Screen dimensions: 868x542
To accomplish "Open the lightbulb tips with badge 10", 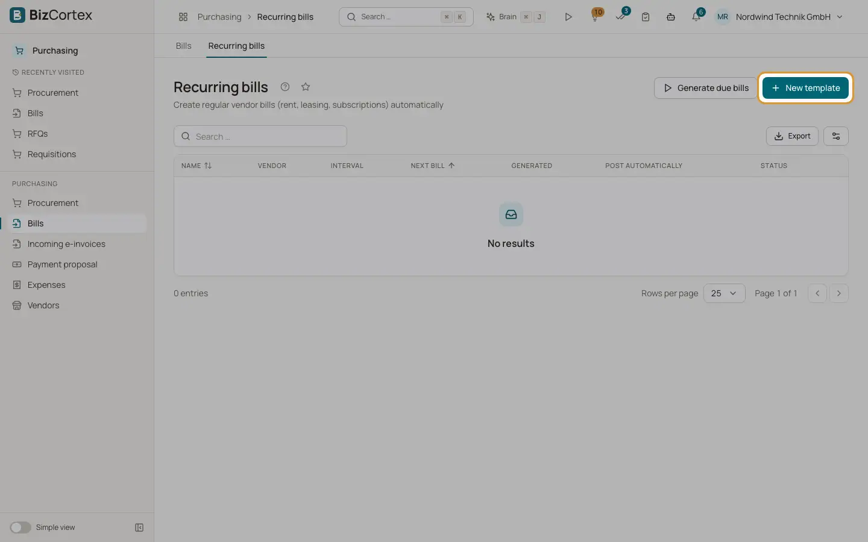I will 595,16.
